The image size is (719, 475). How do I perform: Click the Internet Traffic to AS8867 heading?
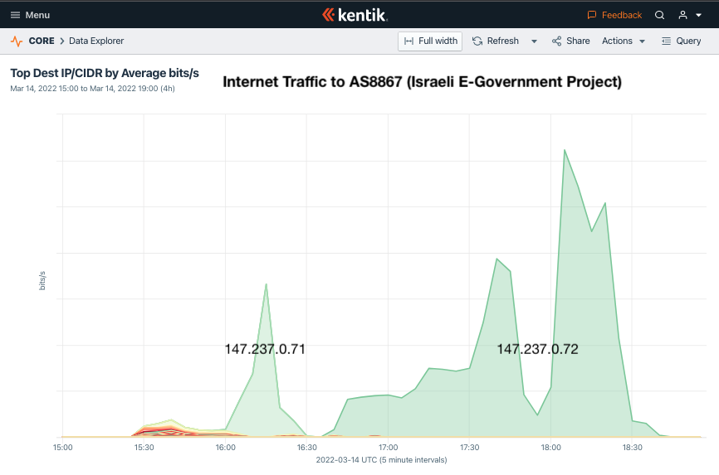click(x=423, y=81)
